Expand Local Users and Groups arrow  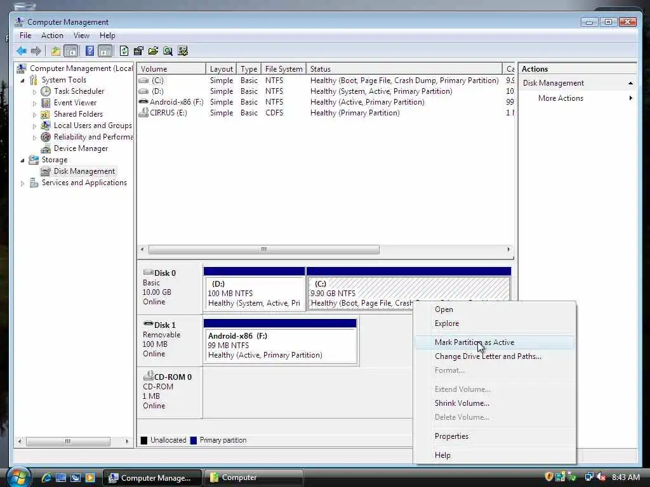coord(34,126)
